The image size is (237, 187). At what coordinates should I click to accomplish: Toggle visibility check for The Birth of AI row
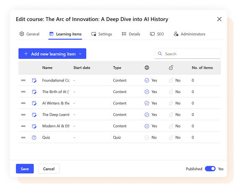(147, 91)
